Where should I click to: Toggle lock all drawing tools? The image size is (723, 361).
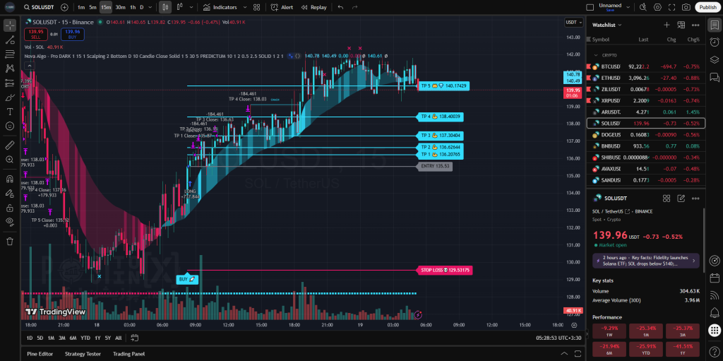tap(10, 208)
